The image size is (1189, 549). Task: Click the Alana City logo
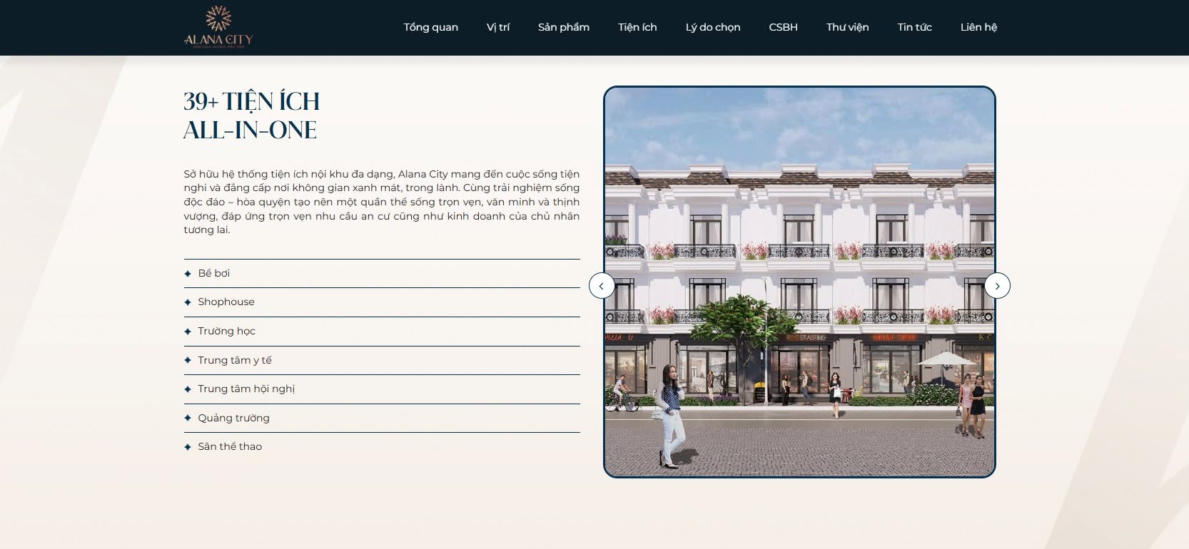(218, 27)
